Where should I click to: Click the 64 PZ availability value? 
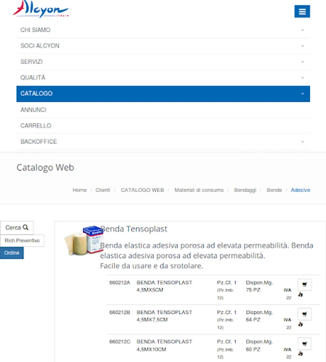click(x=253, y=320)
